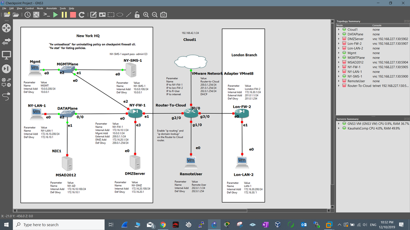This screenshot has height=230, width=410.
Task: Toggle show/hide interface labels
Action: pos(36,15)
